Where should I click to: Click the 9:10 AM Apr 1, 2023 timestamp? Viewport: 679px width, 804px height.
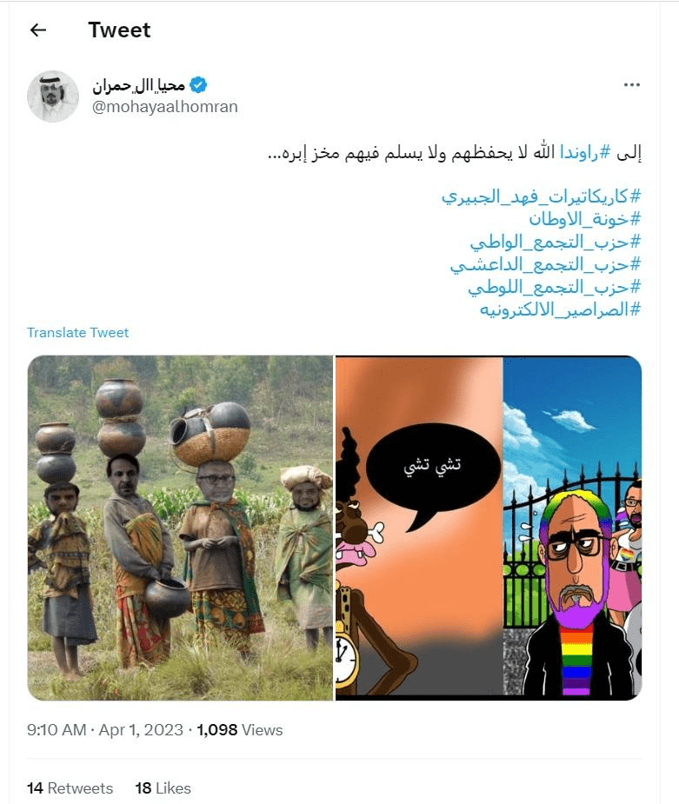click(x=104, y=729)
